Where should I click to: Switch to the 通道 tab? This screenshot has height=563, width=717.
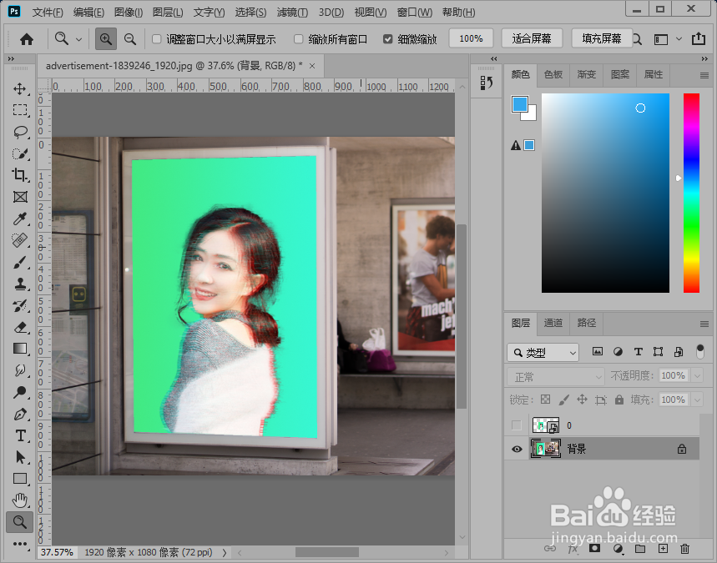click(x=553, y=323)
